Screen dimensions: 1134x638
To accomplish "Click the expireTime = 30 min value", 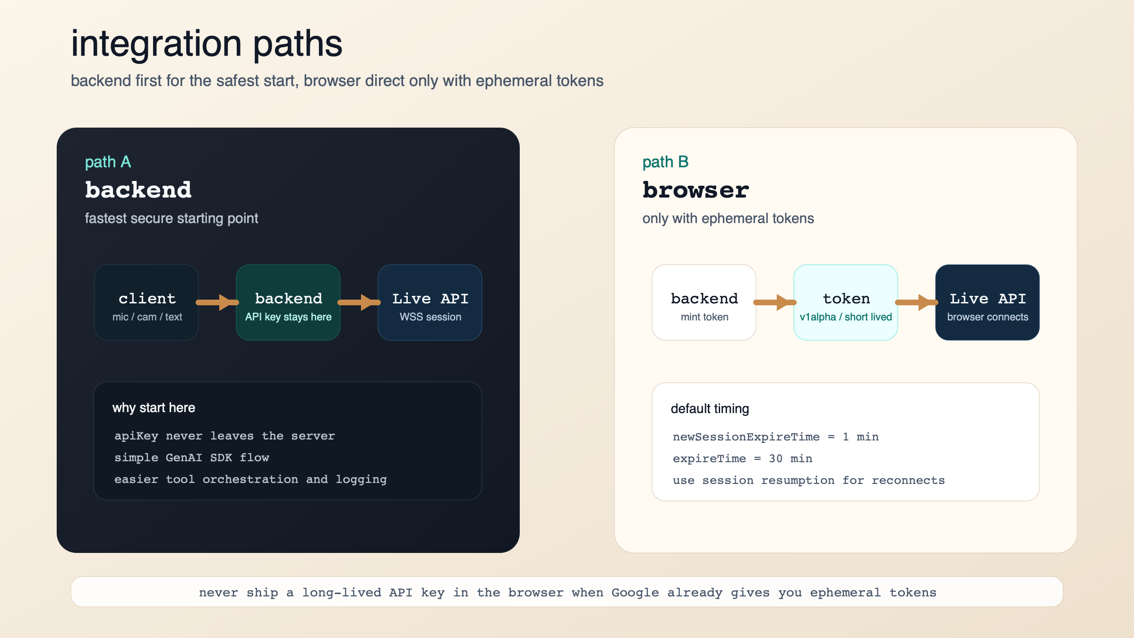I will 742,458.
